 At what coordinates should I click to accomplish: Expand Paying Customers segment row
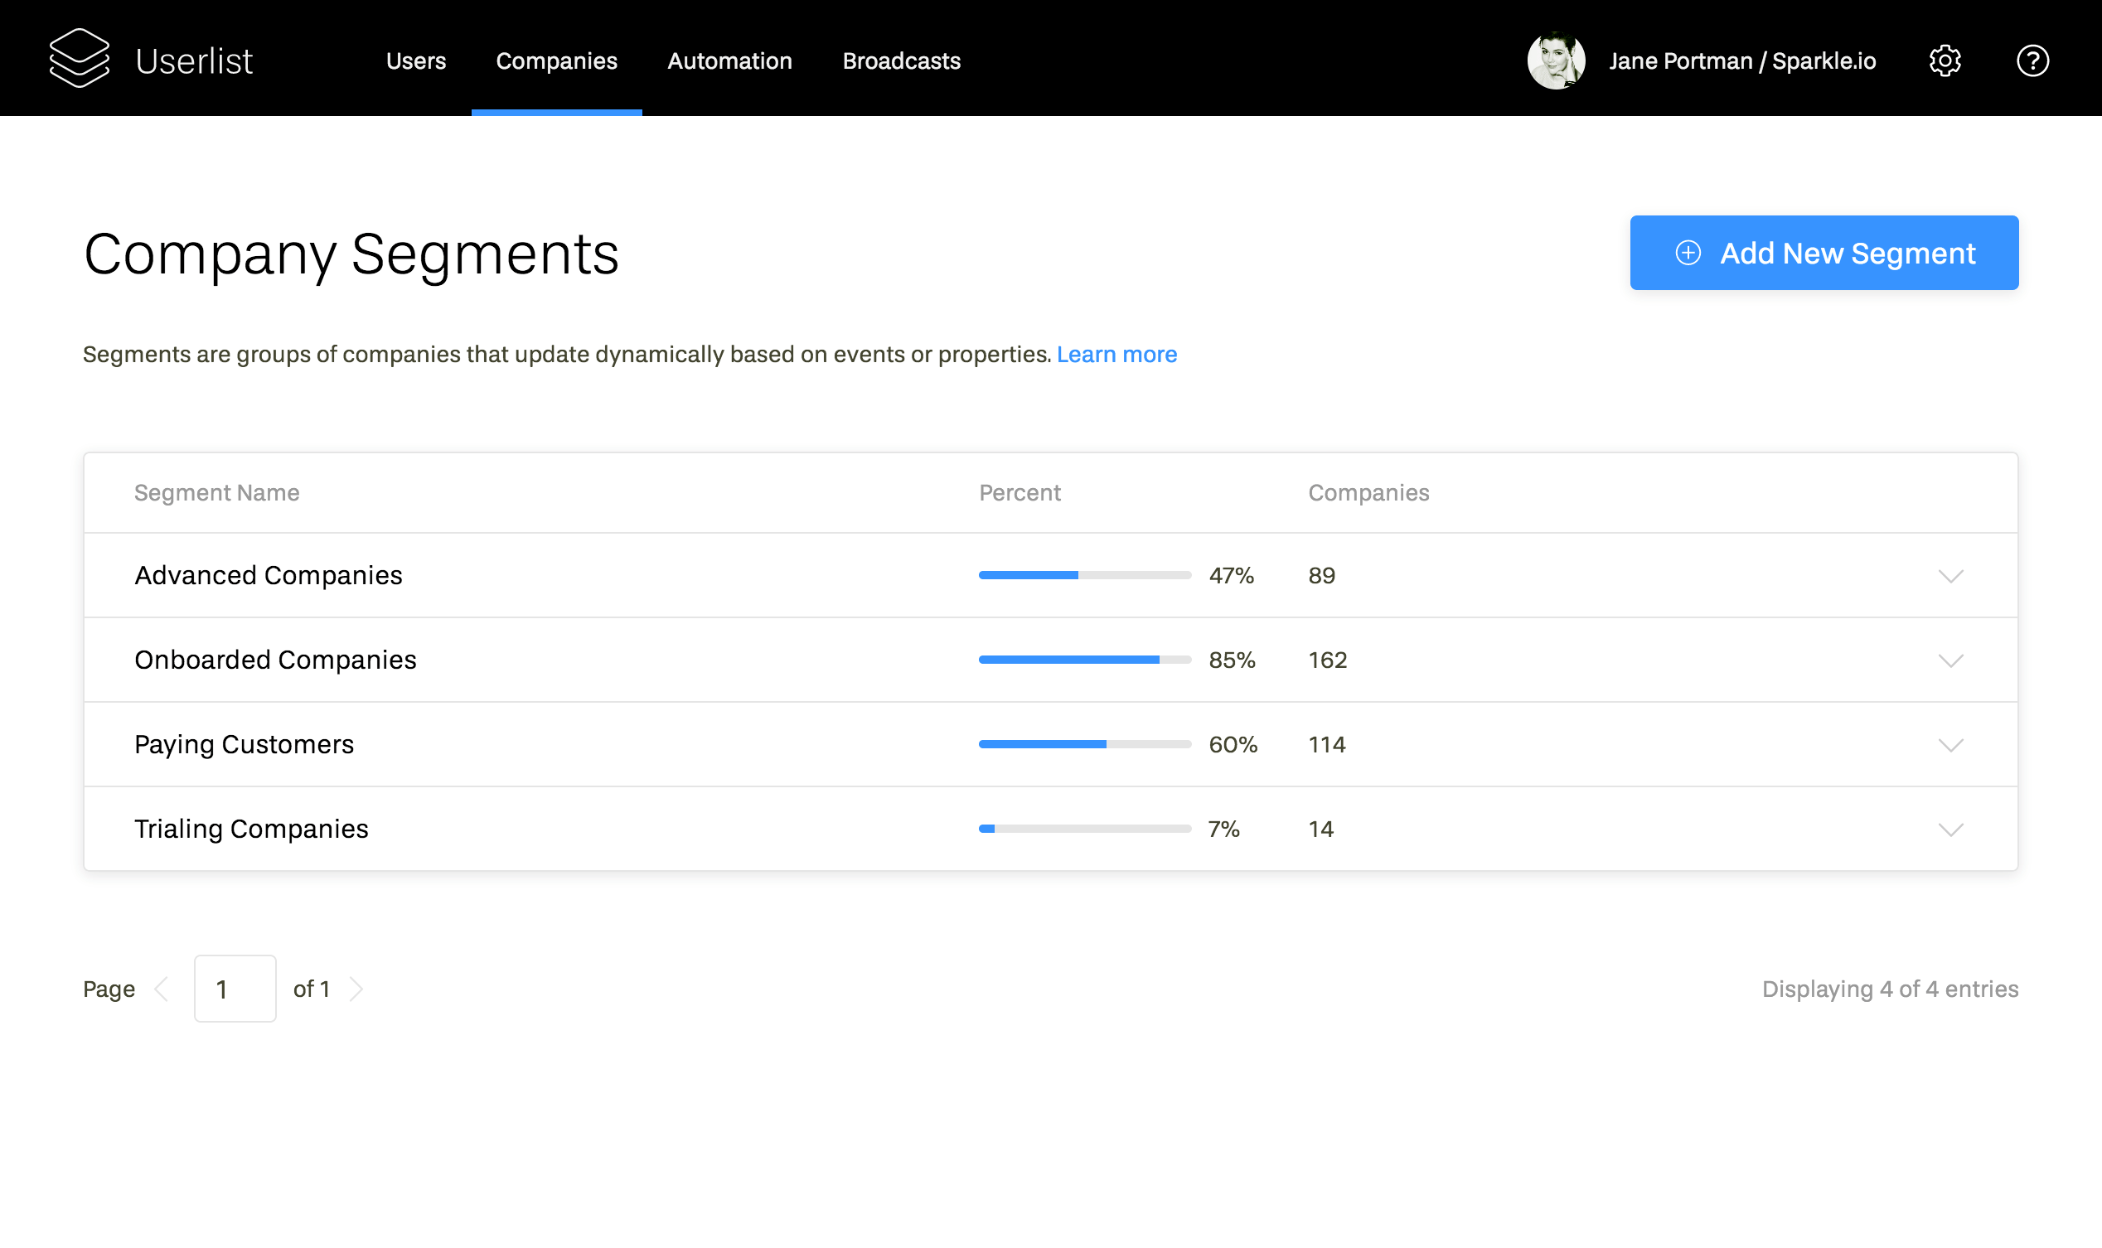point(1952,743)
